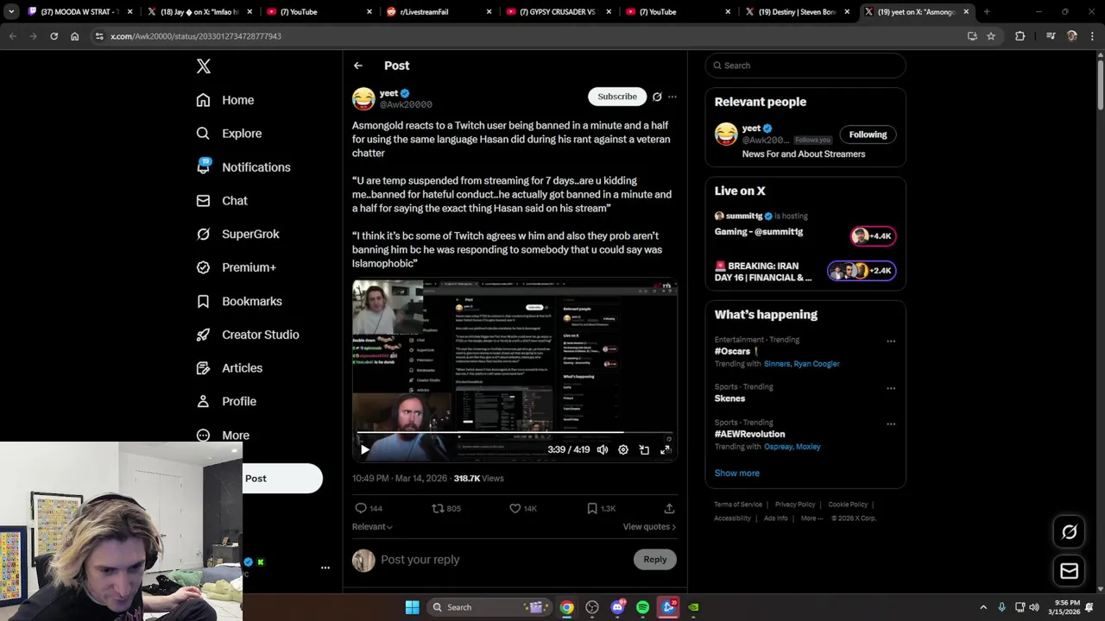Toggle video picture-in-picture mode
The height and width of the screenshot is (621, 1105).
click(644, 449)
